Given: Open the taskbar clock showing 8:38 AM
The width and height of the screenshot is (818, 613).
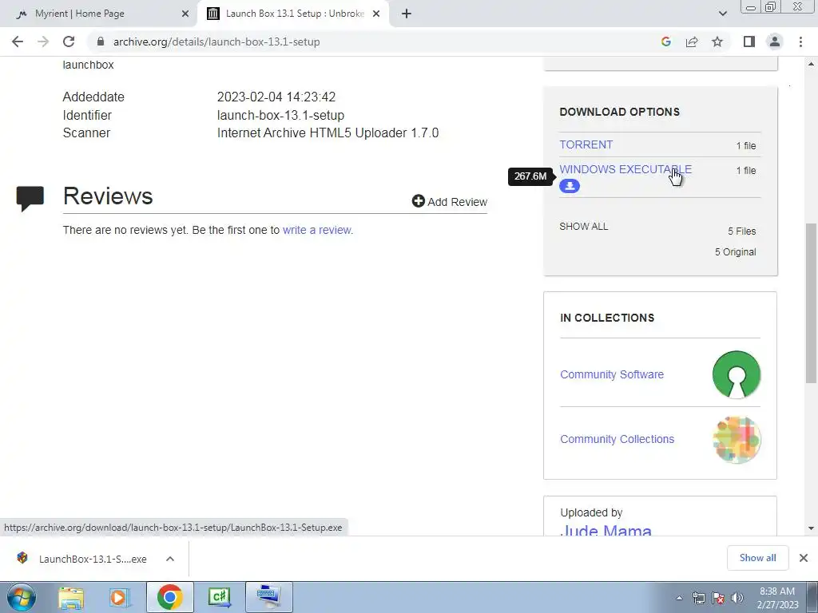Looking at the screenshot, I should (777, 598).
